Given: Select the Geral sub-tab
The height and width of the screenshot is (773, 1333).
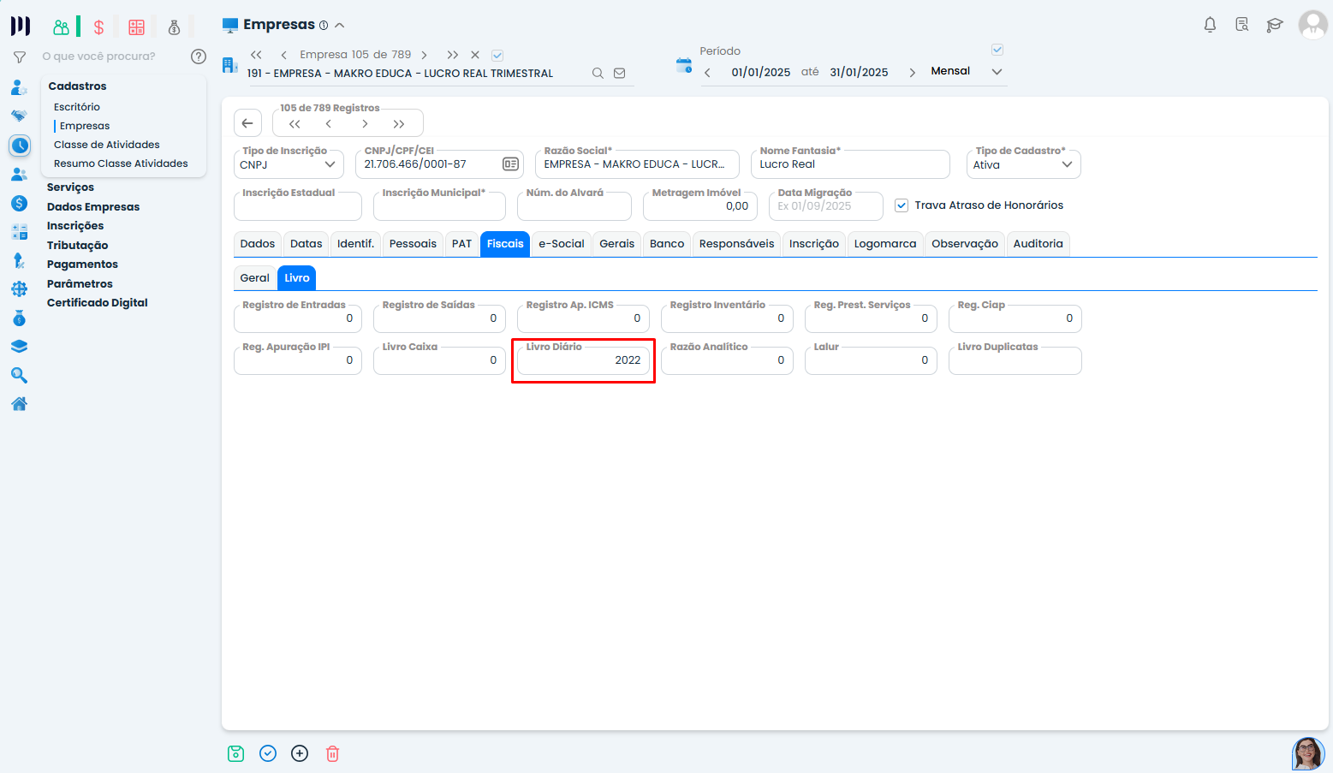Looking at the screenshot, I should [x=254, y=278].
